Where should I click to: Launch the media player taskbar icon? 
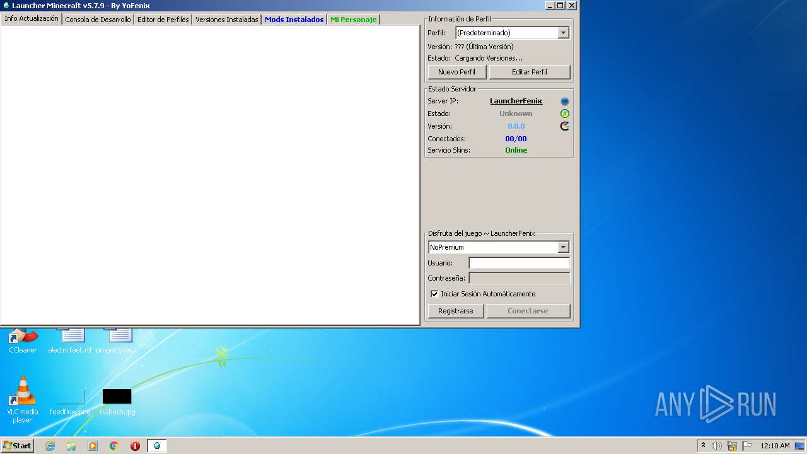click(x=93, y=446)
